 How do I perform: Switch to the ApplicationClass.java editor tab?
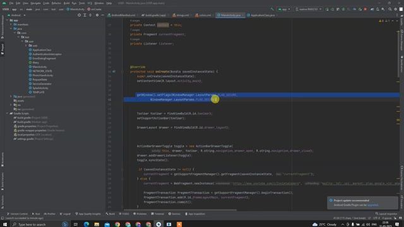(x=262, y=15)
